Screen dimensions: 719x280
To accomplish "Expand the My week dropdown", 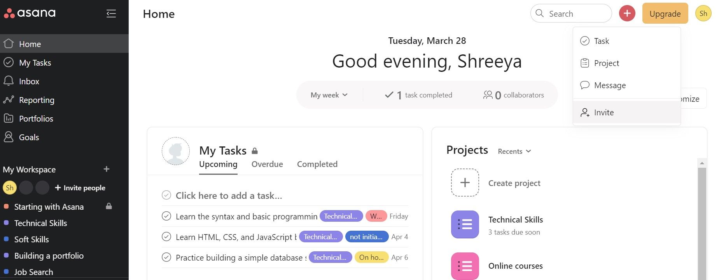I will pyautogui.click(x=329, y=95).
